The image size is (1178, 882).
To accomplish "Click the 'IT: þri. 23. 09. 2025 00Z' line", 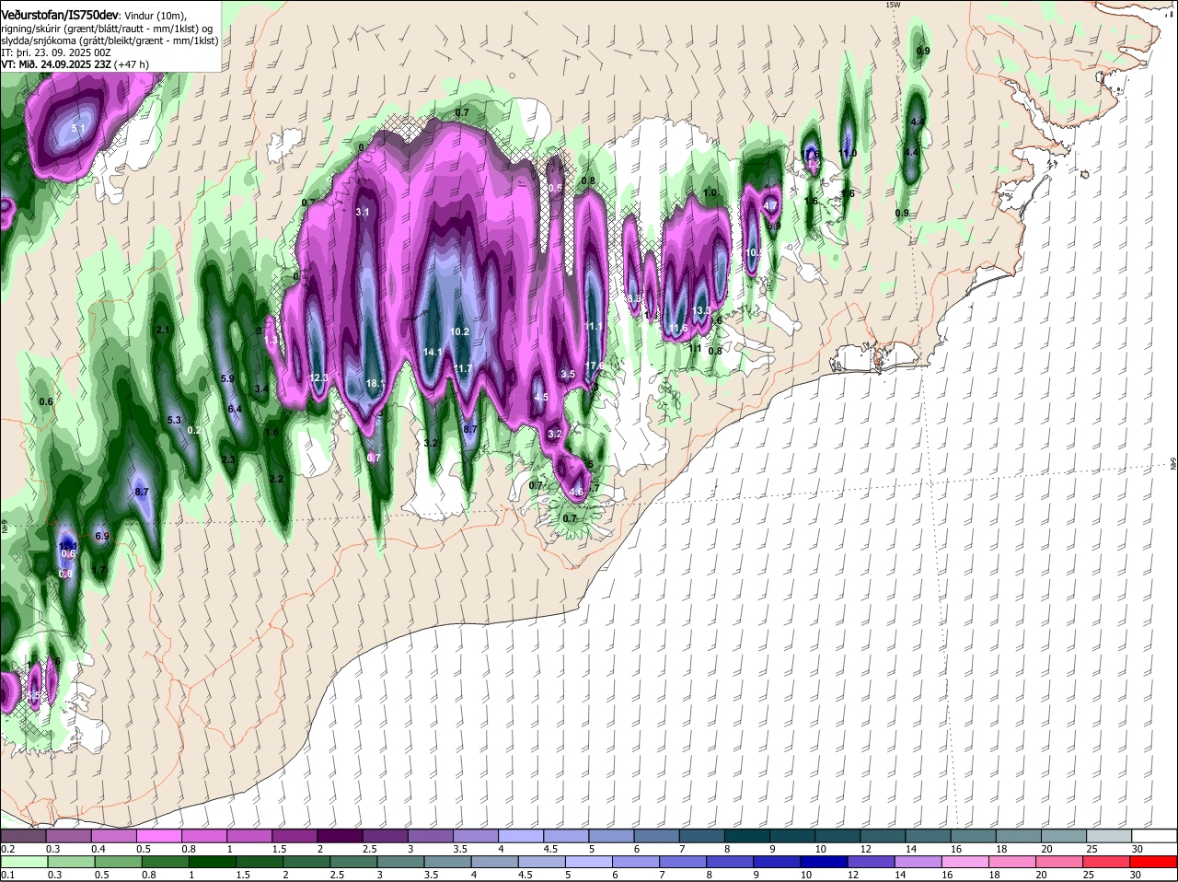I will point(56,52).
